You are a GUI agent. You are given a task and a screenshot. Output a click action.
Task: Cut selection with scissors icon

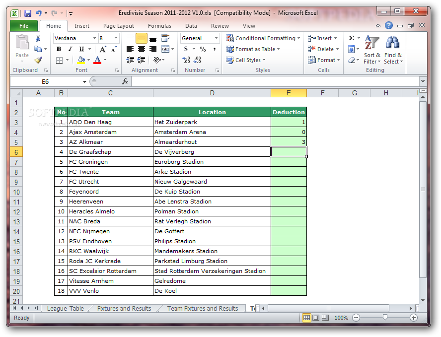tap(38, 38)
